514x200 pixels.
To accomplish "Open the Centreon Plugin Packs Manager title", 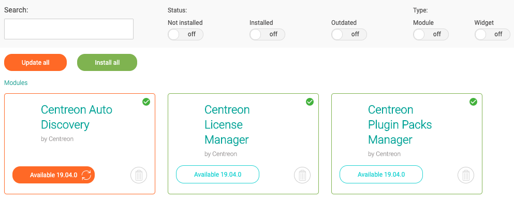I will (x=400, y=124).
